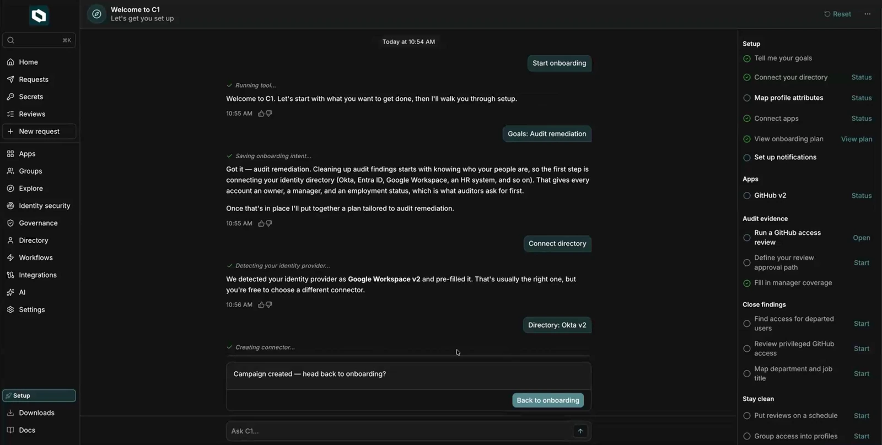Click Start for Define your review approval path

click(x=861, y=263)
